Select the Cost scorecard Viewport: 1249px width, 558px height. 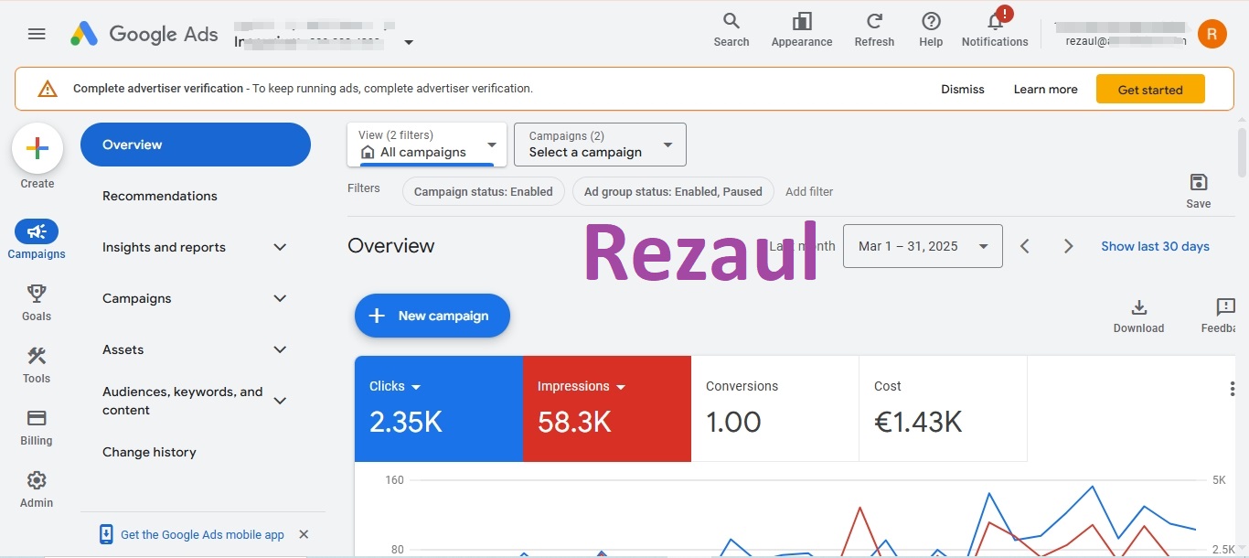[944, 408]
